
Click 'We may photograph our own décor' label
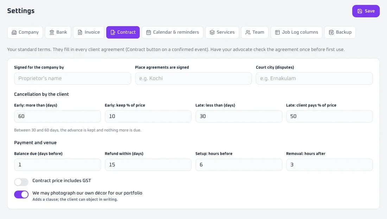click(87, 193)
